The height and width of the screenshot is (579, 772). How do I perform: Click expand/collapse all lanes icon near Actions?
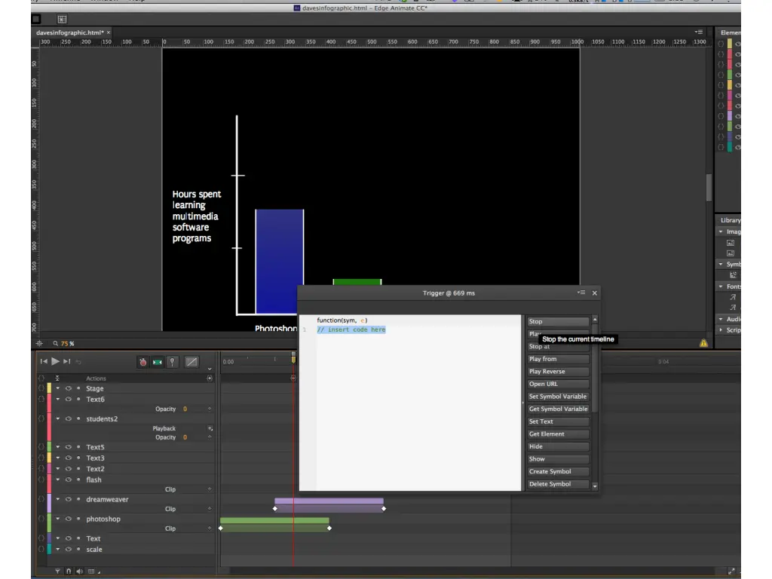pos(57,378)
